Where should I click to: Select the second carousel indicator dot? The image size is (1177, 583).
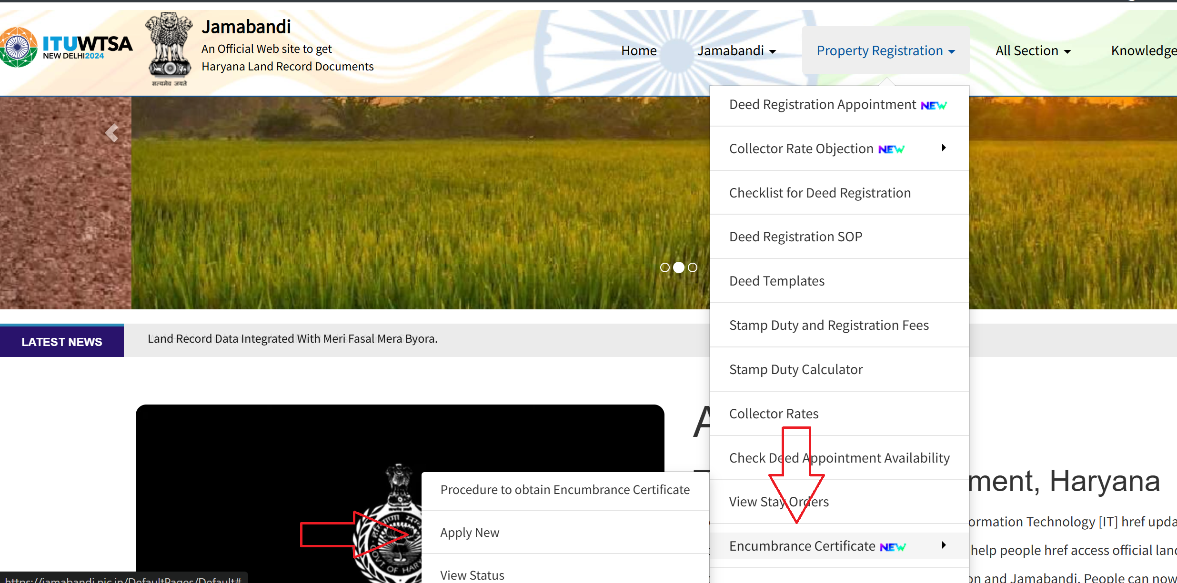[x=679, y=267]
